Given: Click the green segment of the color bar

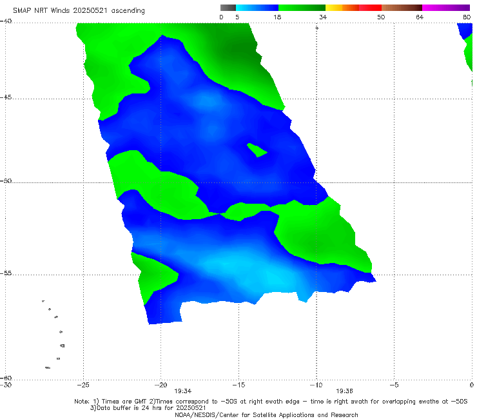Looking at the screenshot, I should point(302,8).
